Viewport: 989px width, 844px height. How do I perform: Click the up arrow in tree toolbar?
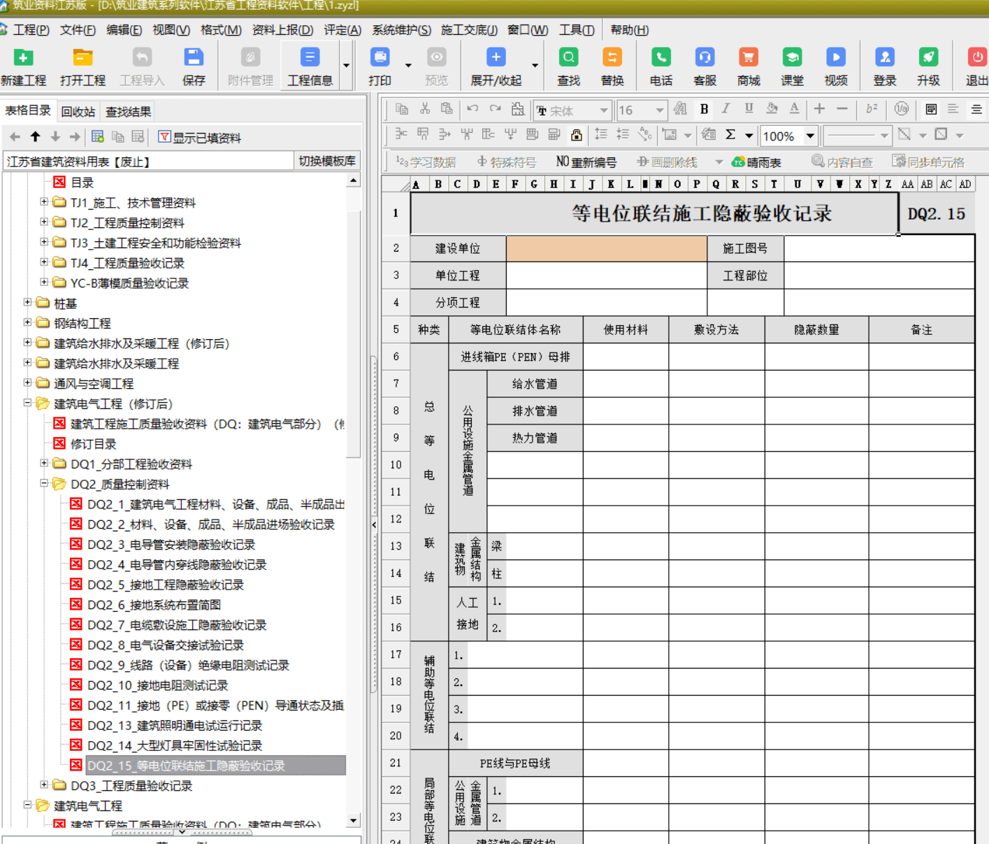(35, 137)
